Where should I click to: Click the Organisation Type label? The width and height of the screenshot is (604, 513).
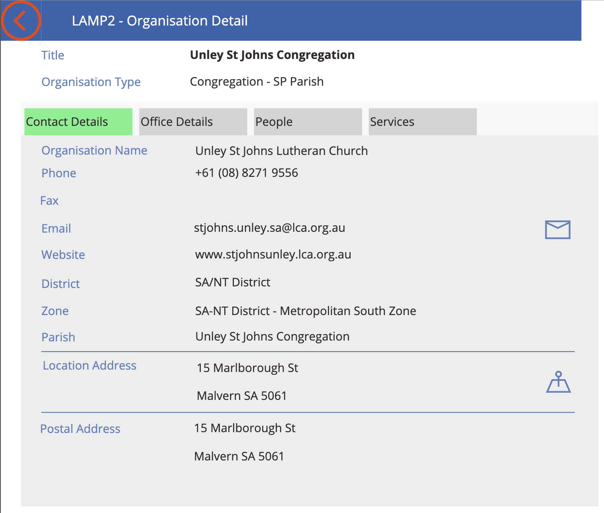pyautogui.click(x=91, y=82)
